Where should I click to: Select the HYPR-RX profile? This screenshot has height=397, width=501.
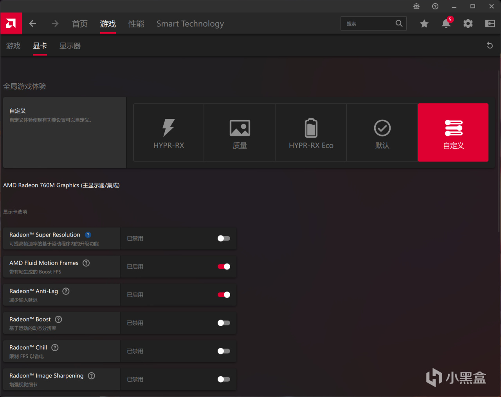(x=169, y=133)
